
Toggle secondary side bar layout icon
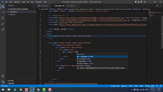tap(141, 2)
